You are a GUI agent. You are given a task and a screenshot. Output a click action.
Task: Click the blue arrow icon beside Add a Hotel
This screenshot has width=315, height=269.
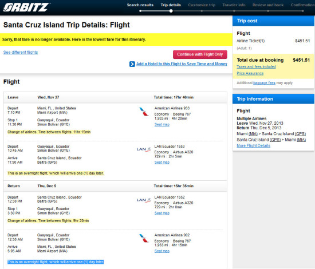coord(132,64)
